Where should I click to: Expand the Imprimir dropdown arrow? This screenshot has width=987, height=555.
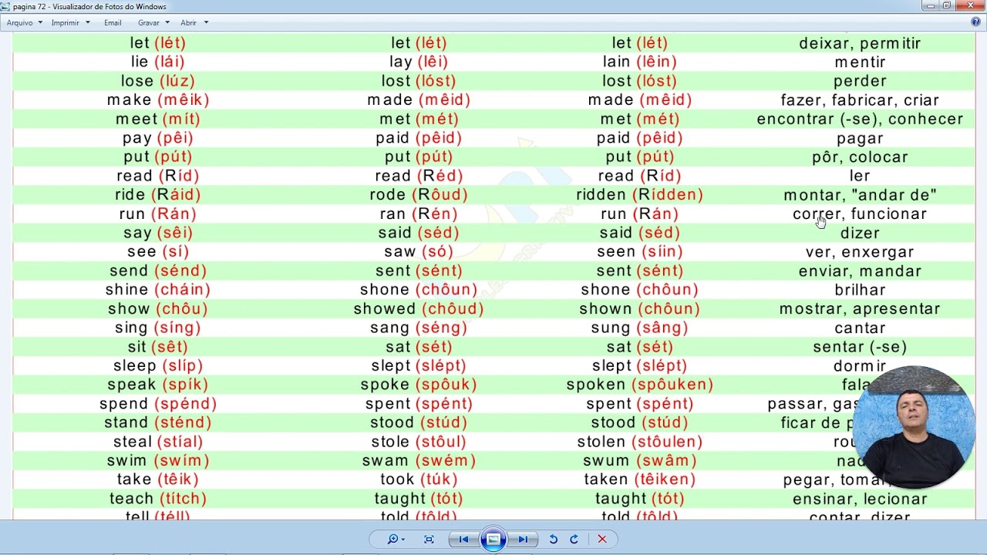(87, 23)
